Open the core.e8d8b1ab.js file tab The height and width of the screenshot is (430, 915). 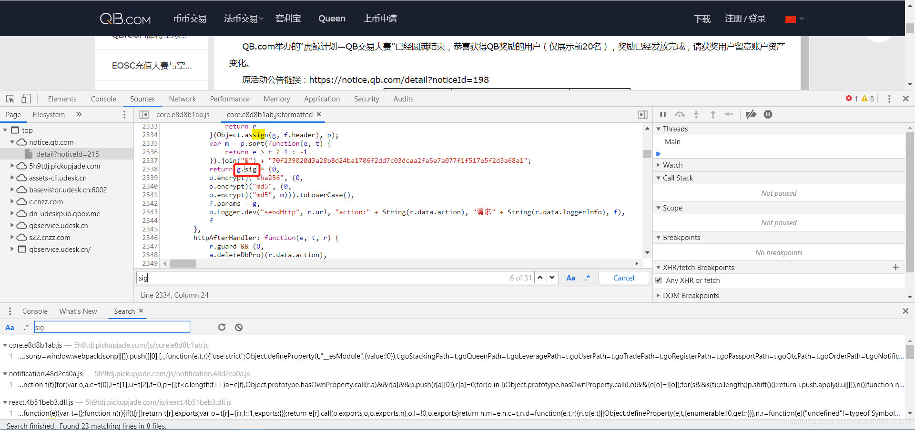pyautogui.click(x=183, y=114)
